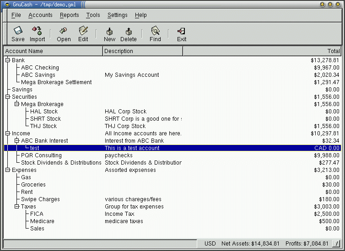Select the ABC Checking account row
The width and height of the screenshot is (345, 251).
[x=40, y=68]
